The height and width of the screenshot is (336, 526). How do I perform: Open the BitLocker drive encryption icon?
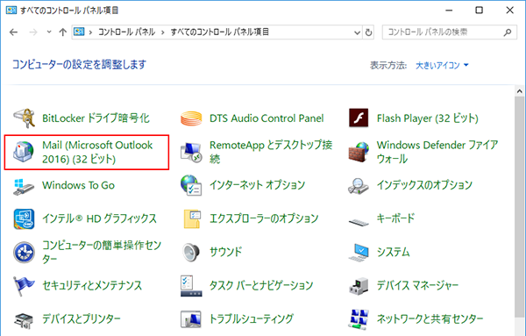point(24,118)
